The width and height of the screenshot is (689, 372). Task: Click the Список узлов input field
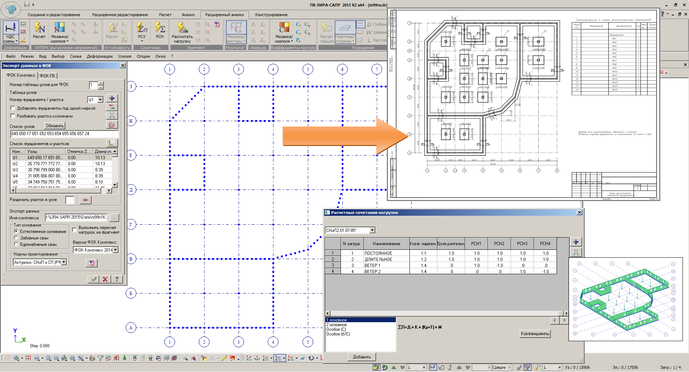(x=64, y=134)
